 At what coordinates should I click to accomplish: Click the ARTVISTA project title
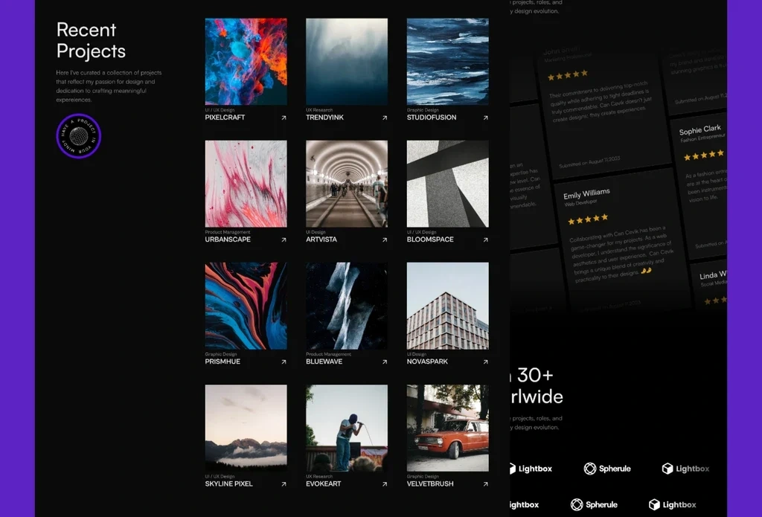(x=321, y=240)
